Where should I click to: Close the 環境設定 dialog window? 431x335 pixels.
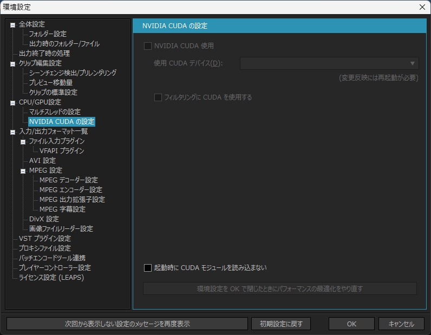pos(422,7)
